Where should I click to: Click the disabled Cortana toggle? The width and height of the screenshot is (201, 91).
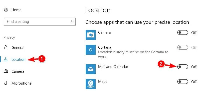[183, 47]
